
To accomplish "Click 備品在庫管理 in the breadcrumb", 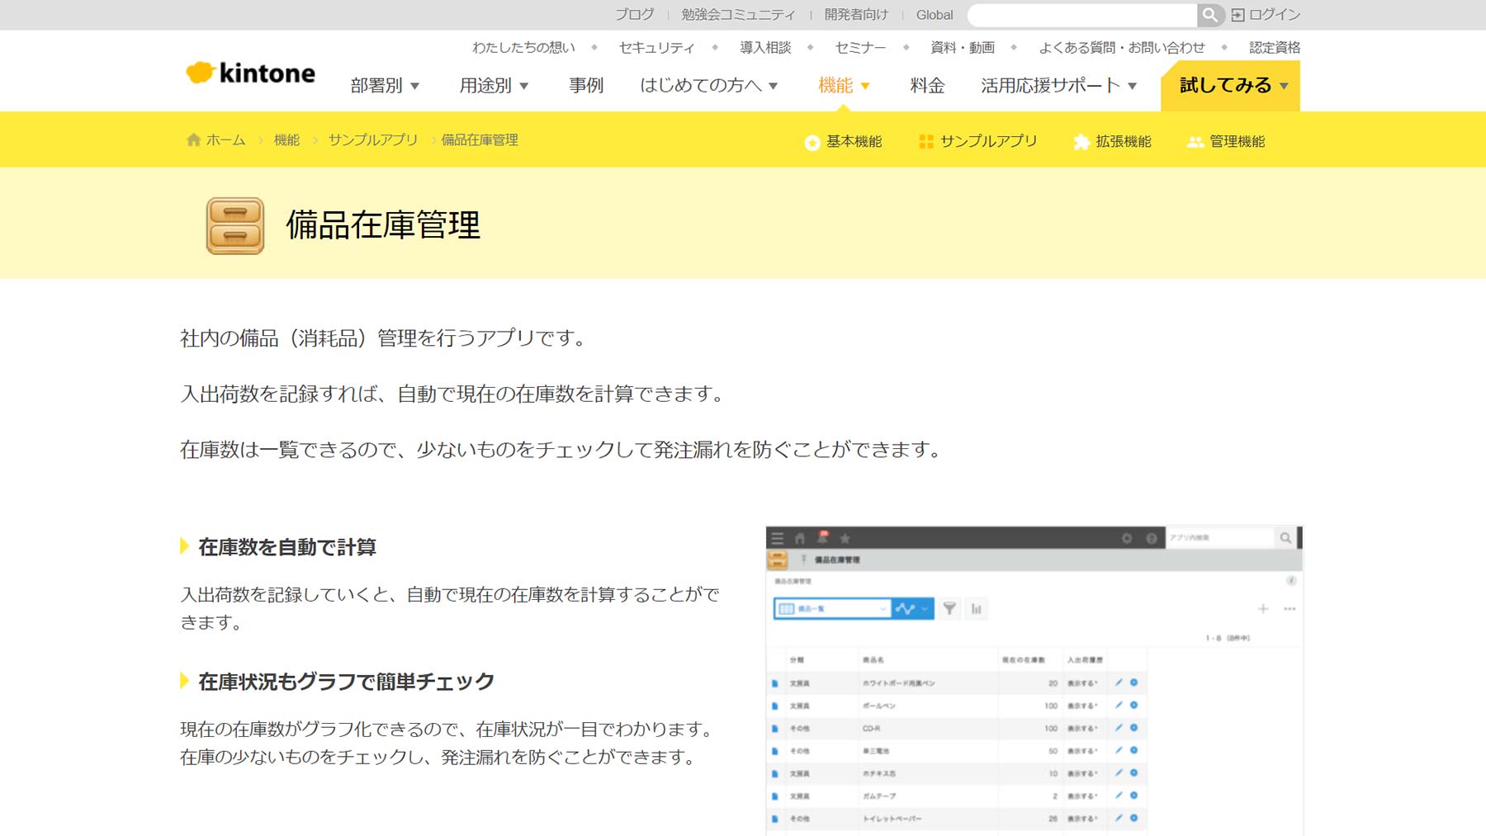I will point(480,139).
